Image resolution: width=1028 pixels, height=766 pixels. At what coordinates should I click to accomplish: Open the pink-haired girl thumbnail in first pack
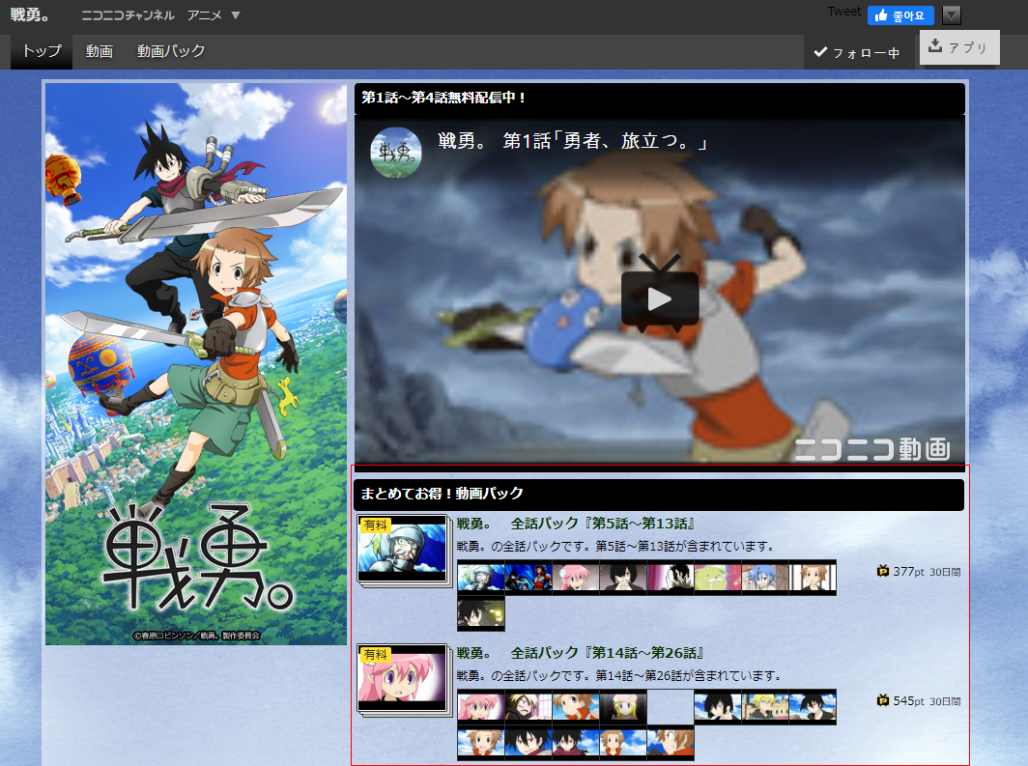click(576, 578)
